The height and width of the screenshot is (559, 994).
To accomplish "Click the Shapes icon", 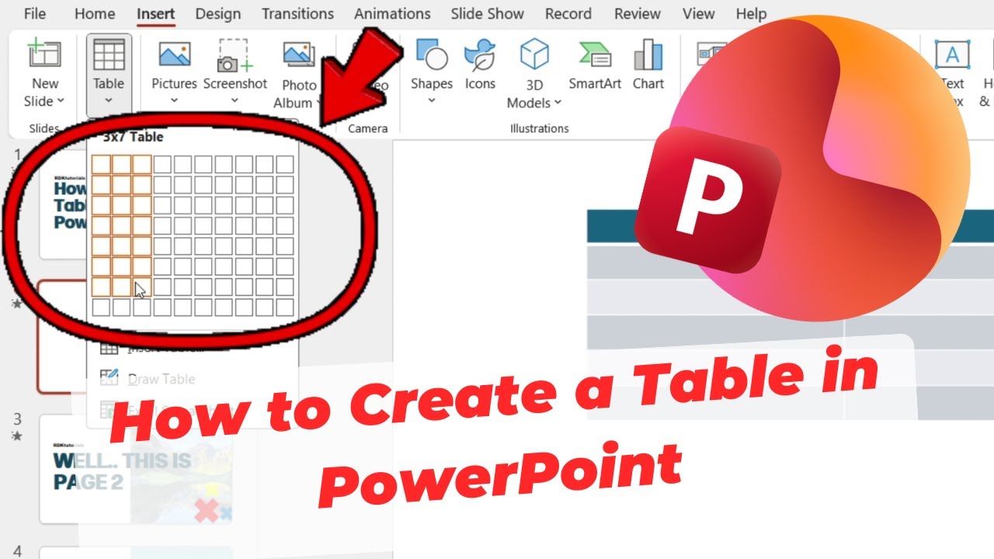I will point(432,55).
